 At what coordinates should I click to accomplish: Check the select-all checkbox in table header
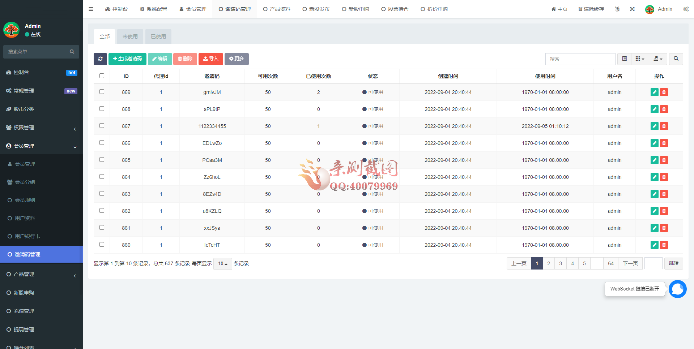point(102,76)
